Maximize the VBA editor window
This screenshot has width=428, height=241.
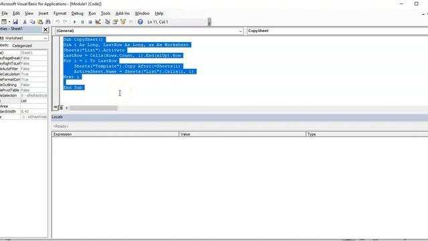click(x=416, y=4)
